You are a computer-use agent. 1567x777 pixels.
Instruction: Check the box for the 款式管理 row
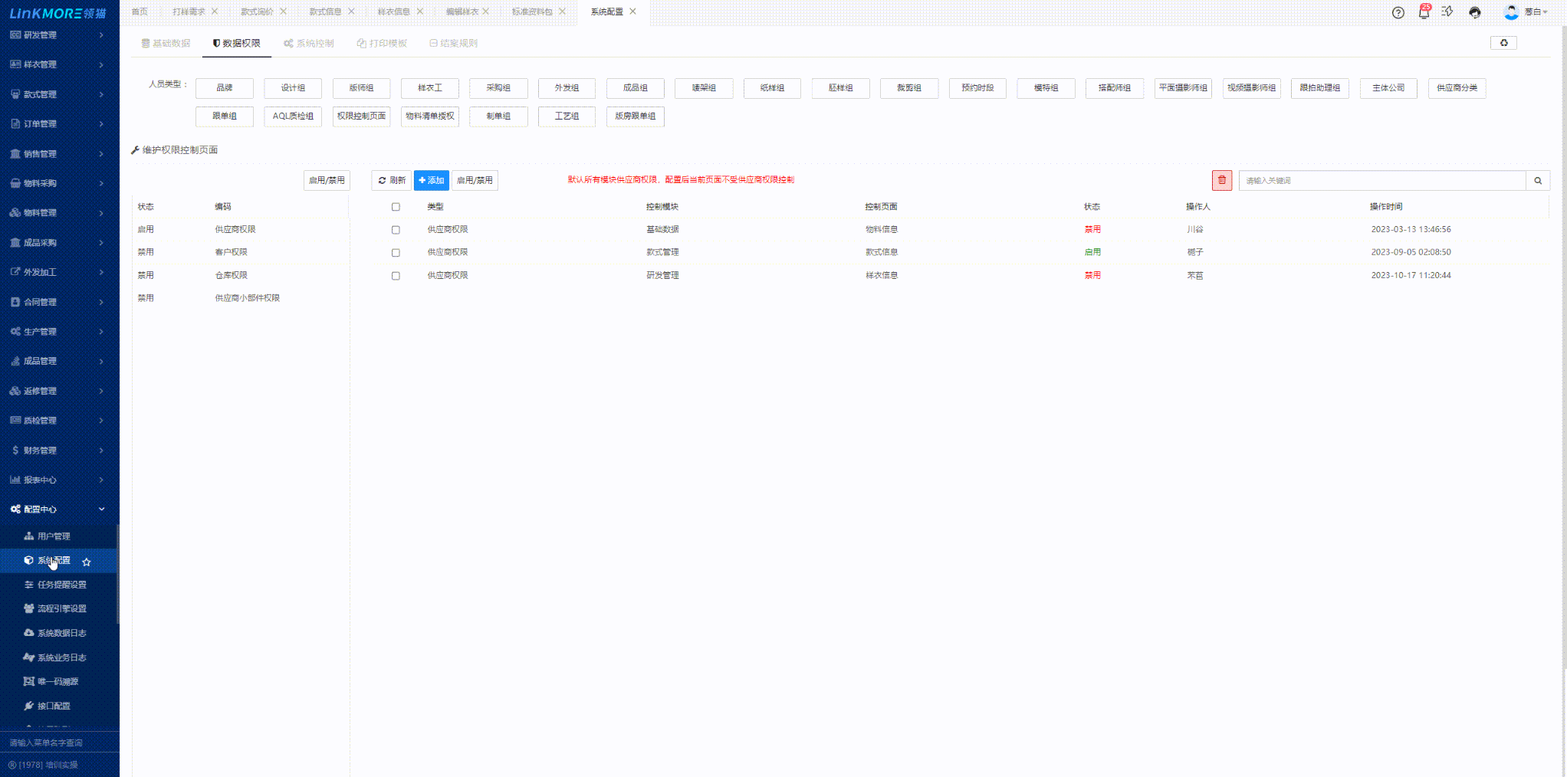396,253
